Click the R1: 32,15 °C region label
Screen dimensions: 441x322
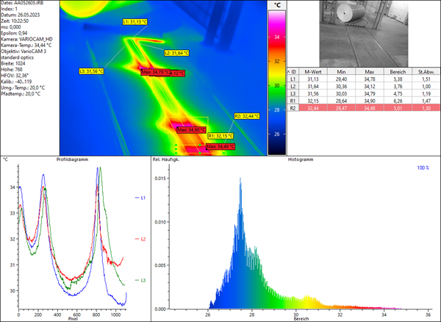click(221, 136)
